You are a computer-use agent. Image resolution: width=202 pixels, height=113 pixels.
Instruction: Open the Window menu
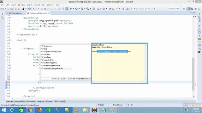(50, 5)
